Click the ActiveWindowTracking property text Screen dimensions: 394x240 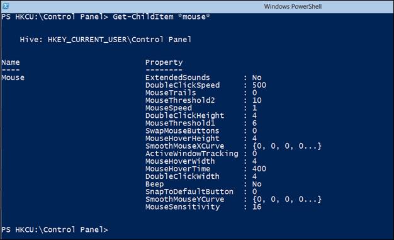pos(192,154)
